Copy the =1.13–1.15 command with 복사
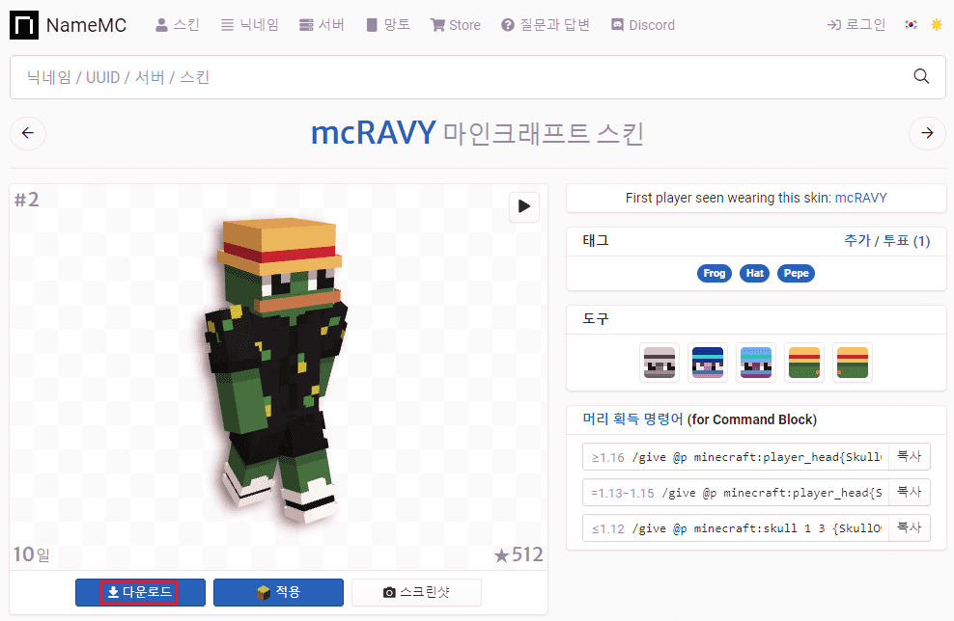Screen dimensions: 954x621 [910, 492]
